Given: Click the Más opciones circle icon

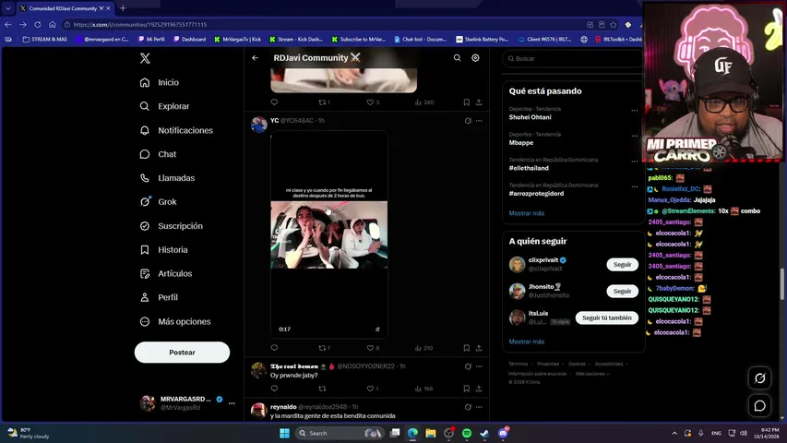Looking at the screenshot, I should click(145, 321).
